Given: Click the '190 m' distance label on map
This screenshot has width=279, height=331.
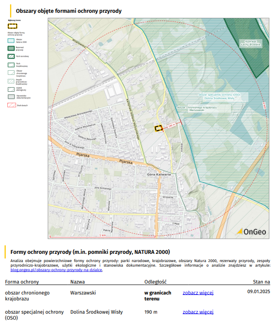Looking at the screenshot, I should click(172, 125).
